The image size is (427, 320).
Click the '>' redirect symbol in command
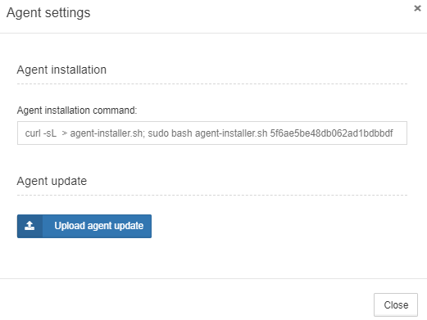pyautogui.click(x=65, y=133)
